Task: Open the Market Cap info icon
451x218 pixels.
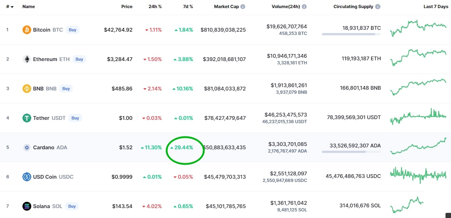Action: 243,7
